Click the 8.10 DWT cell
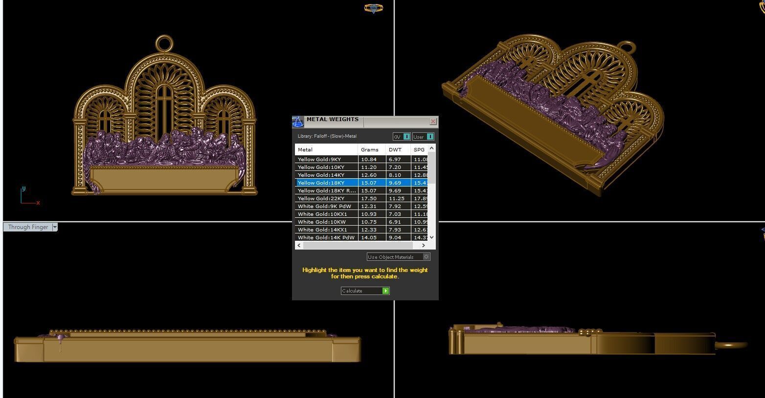 (x=398, y=175)
